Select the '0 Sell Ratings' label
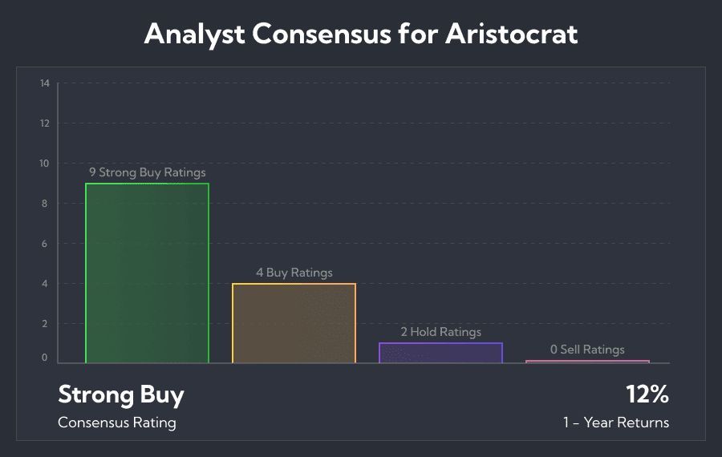The image size is (722, 457). pos(587,350)
